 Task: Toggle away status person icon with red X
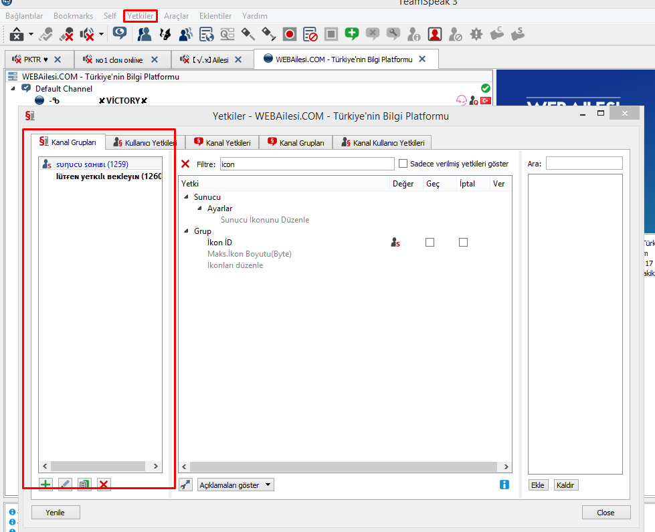(66, 34)
